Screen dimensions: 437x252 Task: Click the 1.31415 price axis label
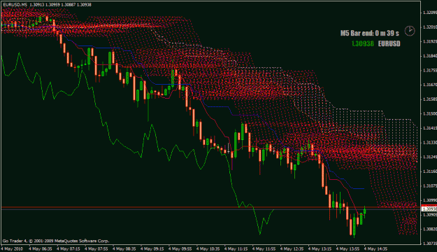tap(430, 128)
